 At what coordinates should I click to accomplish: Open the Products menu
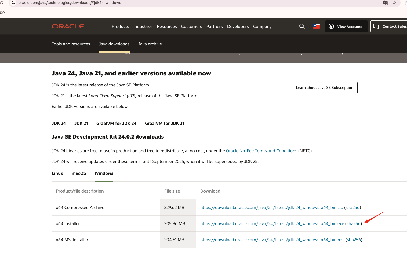pos(120,26)
